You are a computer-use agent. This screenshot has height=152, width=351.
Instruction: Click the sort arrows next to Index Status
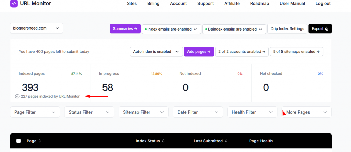coord(164,141)
